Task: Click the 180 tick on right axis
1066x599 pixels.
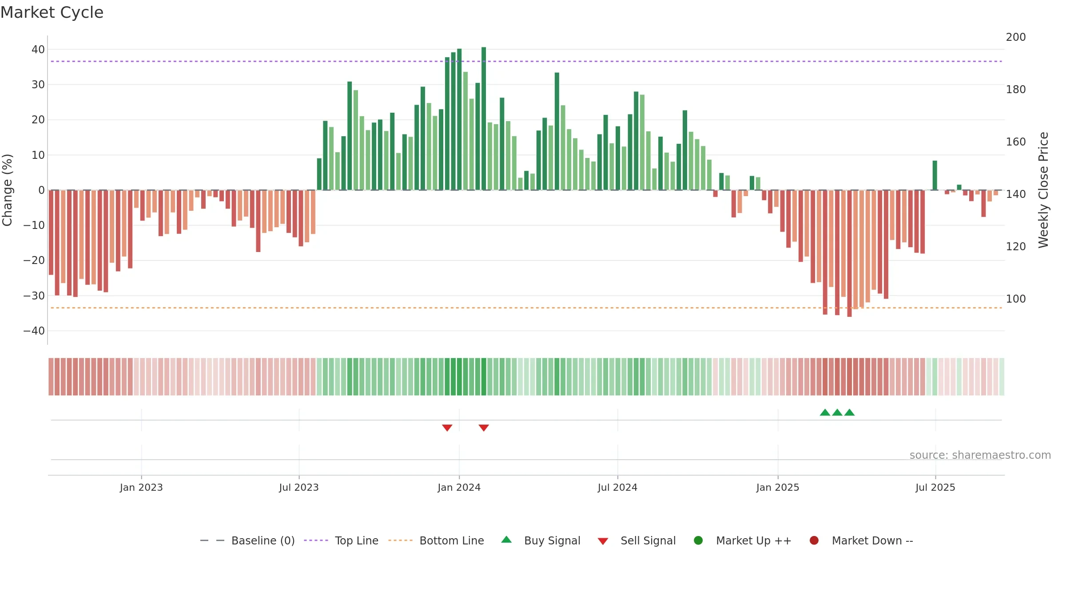Action: coord(1016,90)
